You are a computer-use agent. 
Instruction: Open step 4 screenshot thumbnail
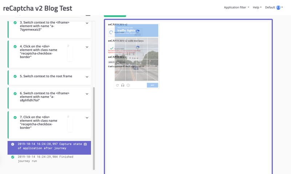[70, 53]
